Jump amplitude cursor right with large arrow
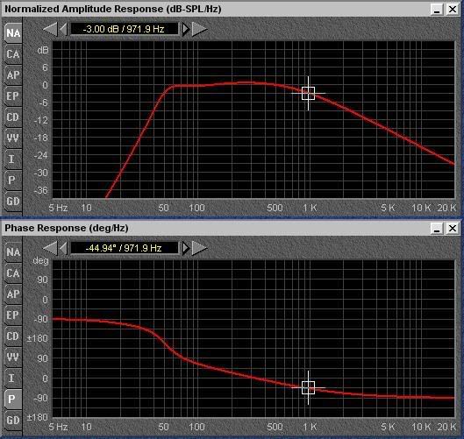Image resolution: width=464 pixels, height=439 pixels. (x=199, y=29)
